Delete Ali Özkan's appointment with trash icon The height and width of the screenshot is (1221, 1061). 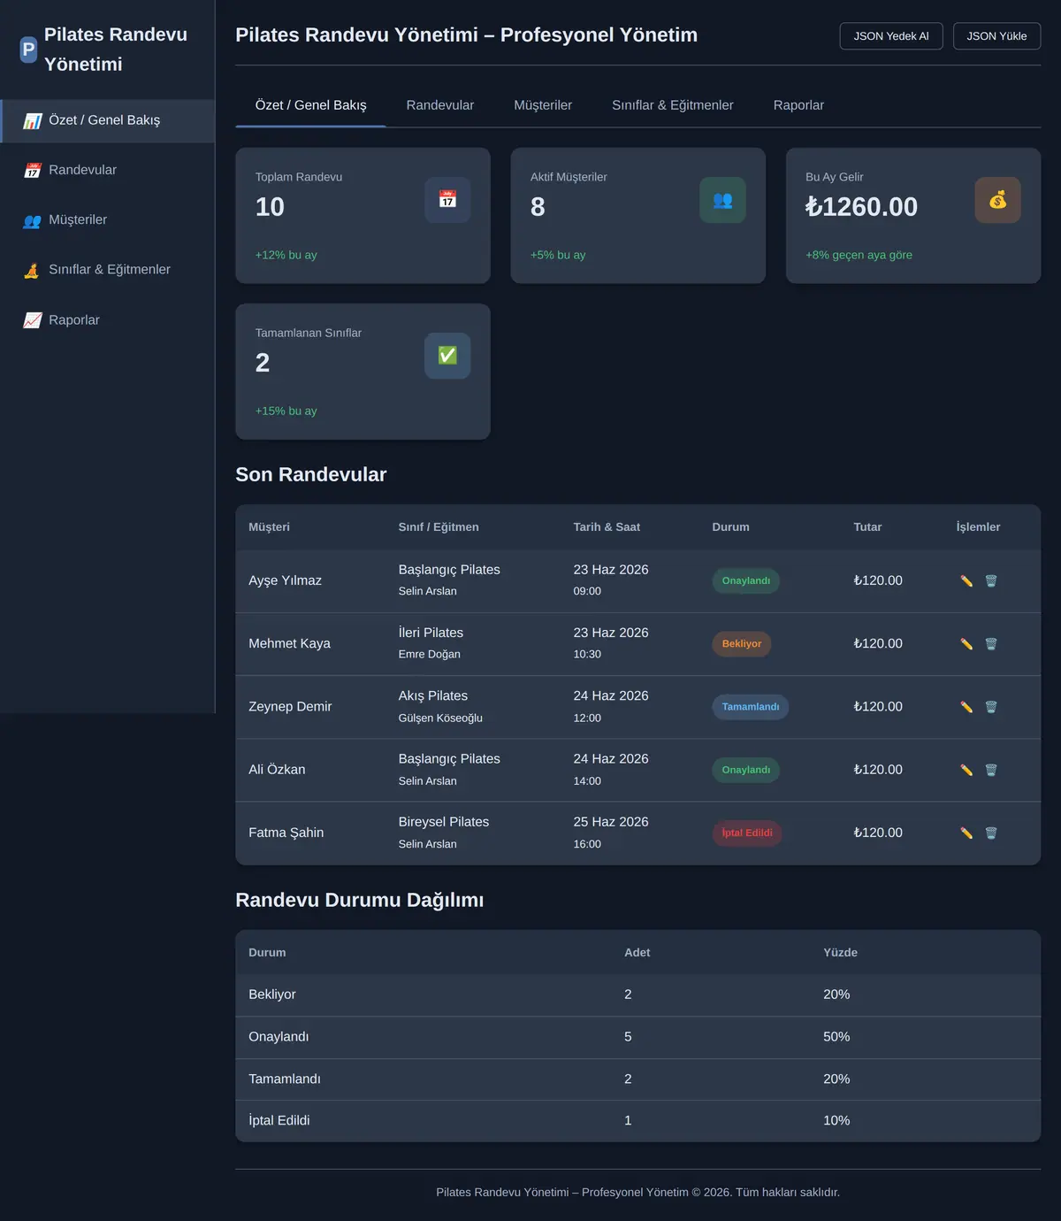(991, 770)
